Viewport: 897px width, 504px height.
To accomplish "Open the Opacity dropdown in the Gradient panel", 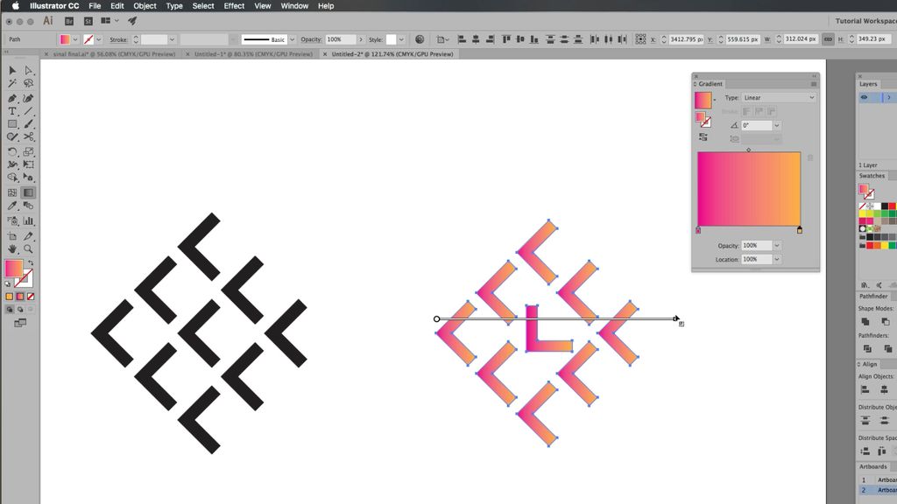I will [778, 245].
